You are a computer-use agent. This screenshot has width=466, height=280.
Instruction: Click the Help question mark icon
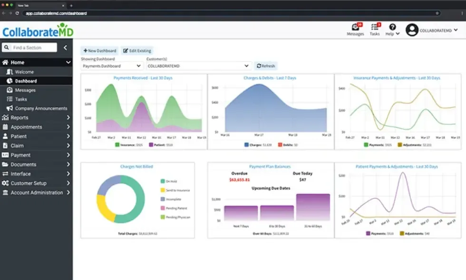coord(392,27)
